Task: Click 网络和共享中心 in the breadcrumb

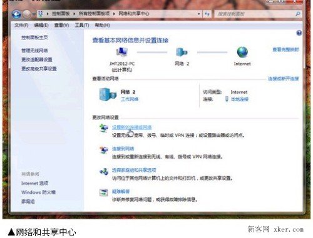Action: pos(134,14)
